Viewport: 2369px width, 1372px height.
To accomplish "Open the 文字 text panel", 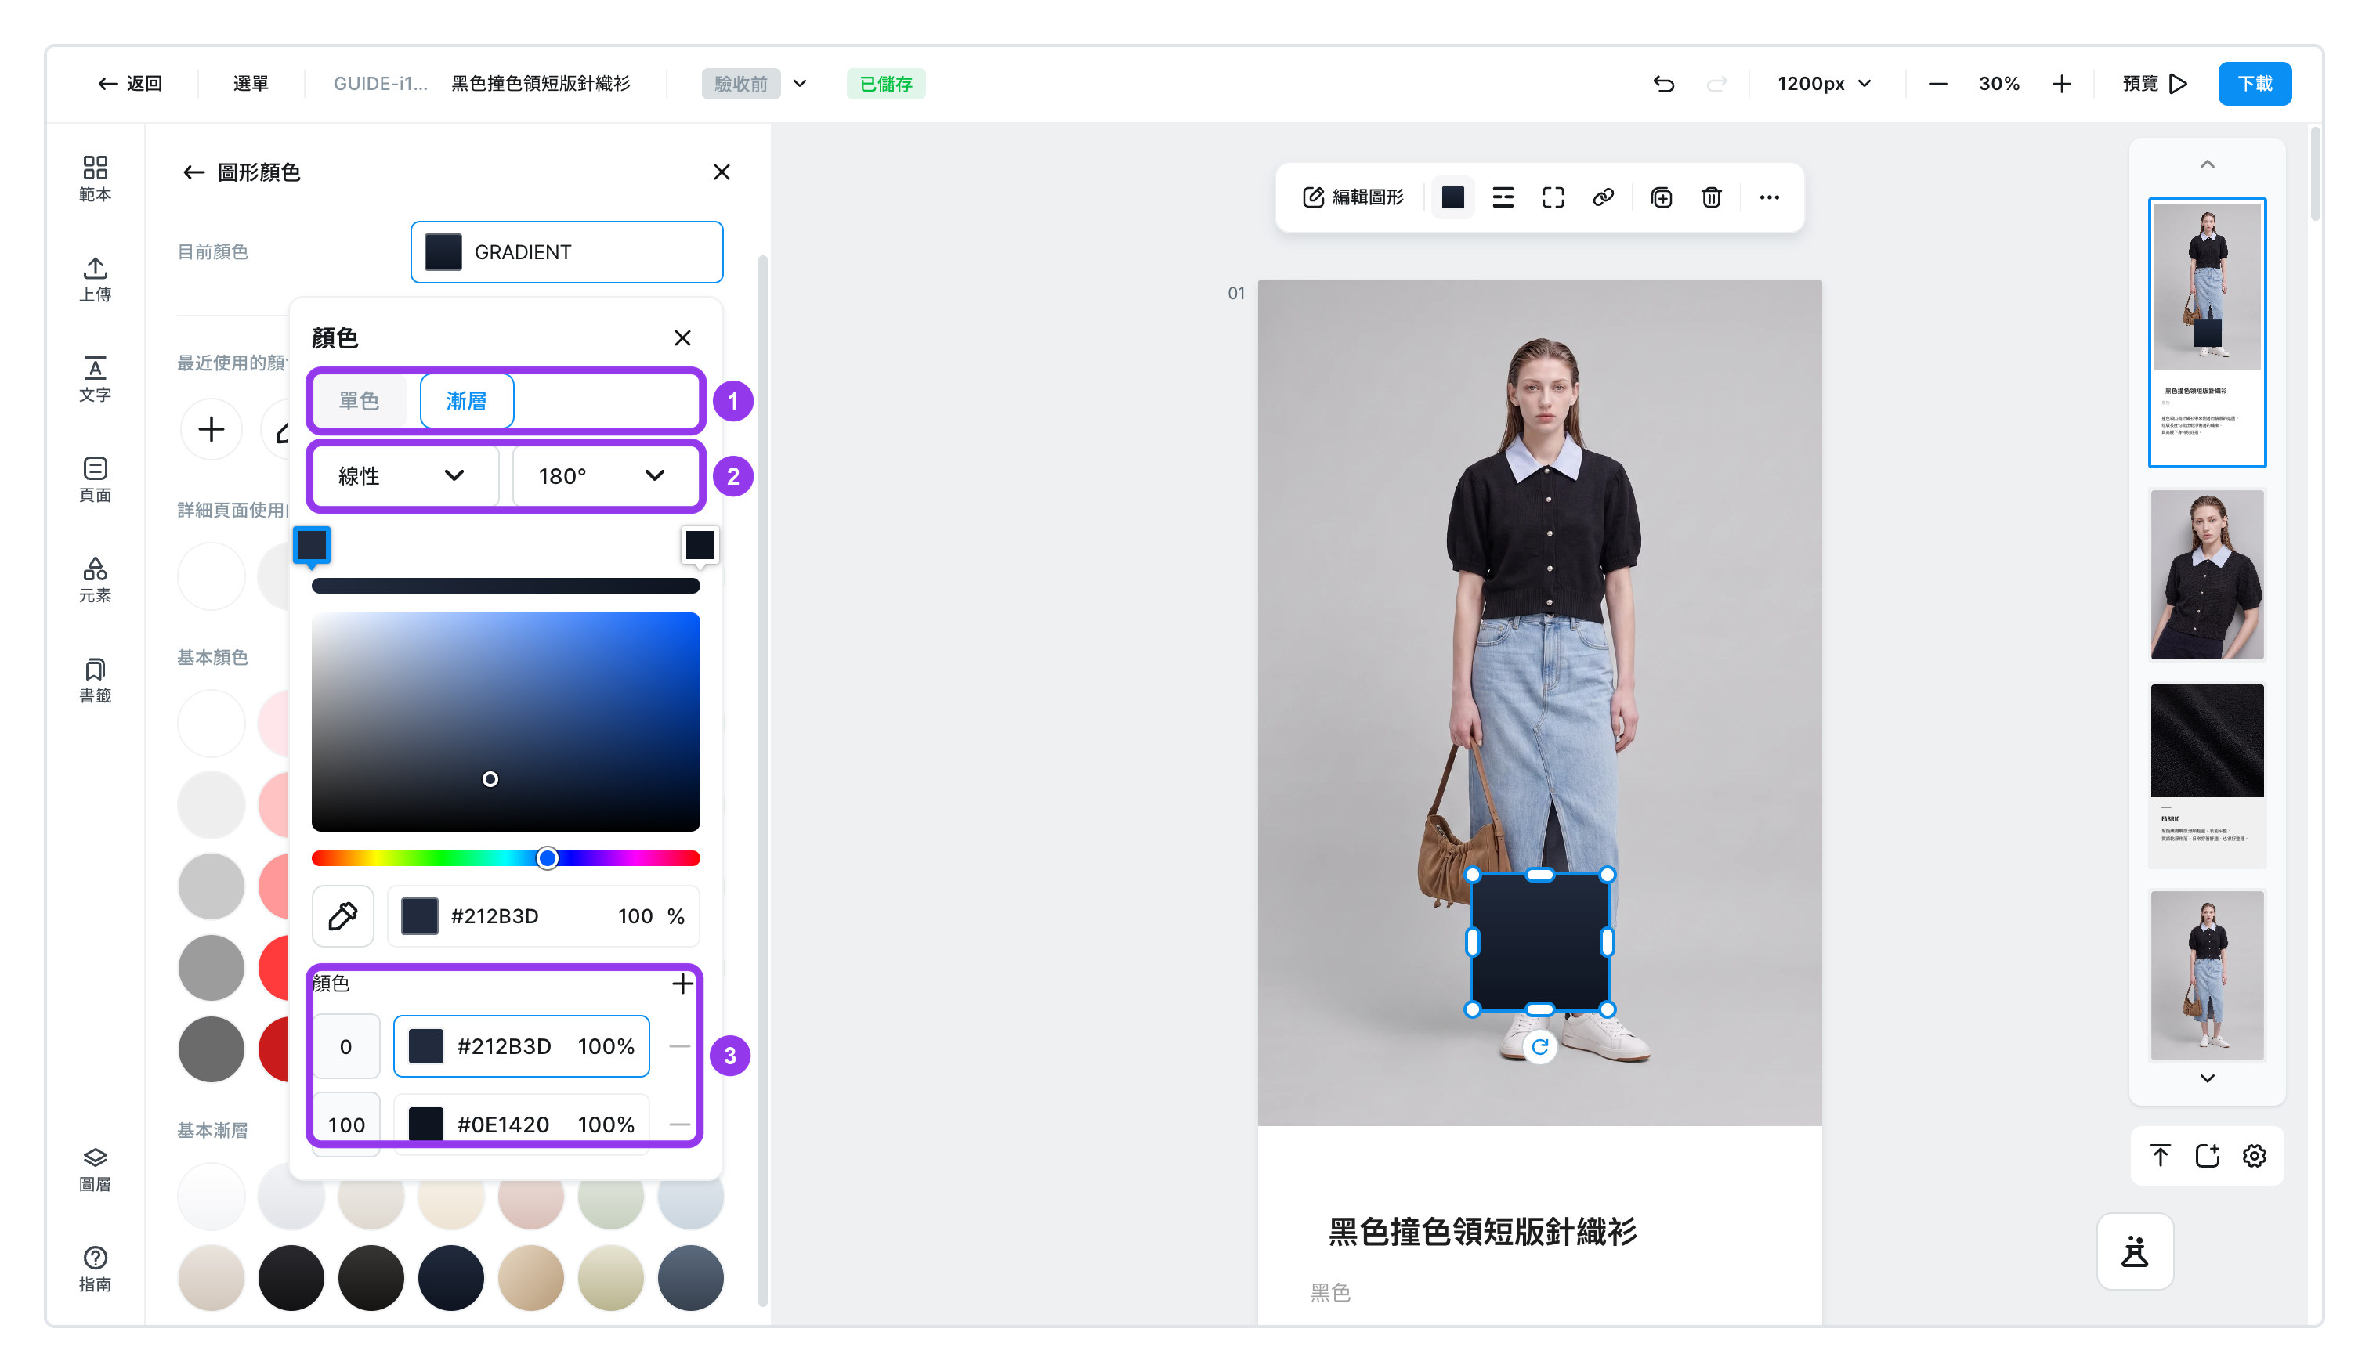I will 95,379.
